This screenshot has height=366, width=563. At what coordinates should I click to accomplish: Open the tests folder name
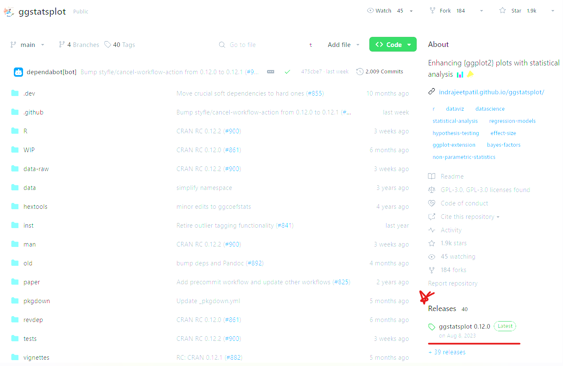(30, 339)
